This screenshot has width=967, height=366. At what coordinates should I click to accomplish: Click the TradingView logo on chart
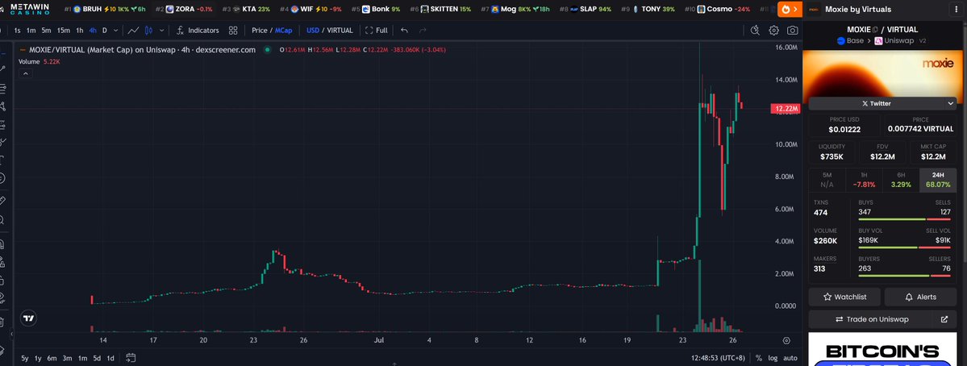tap(28, 318)
